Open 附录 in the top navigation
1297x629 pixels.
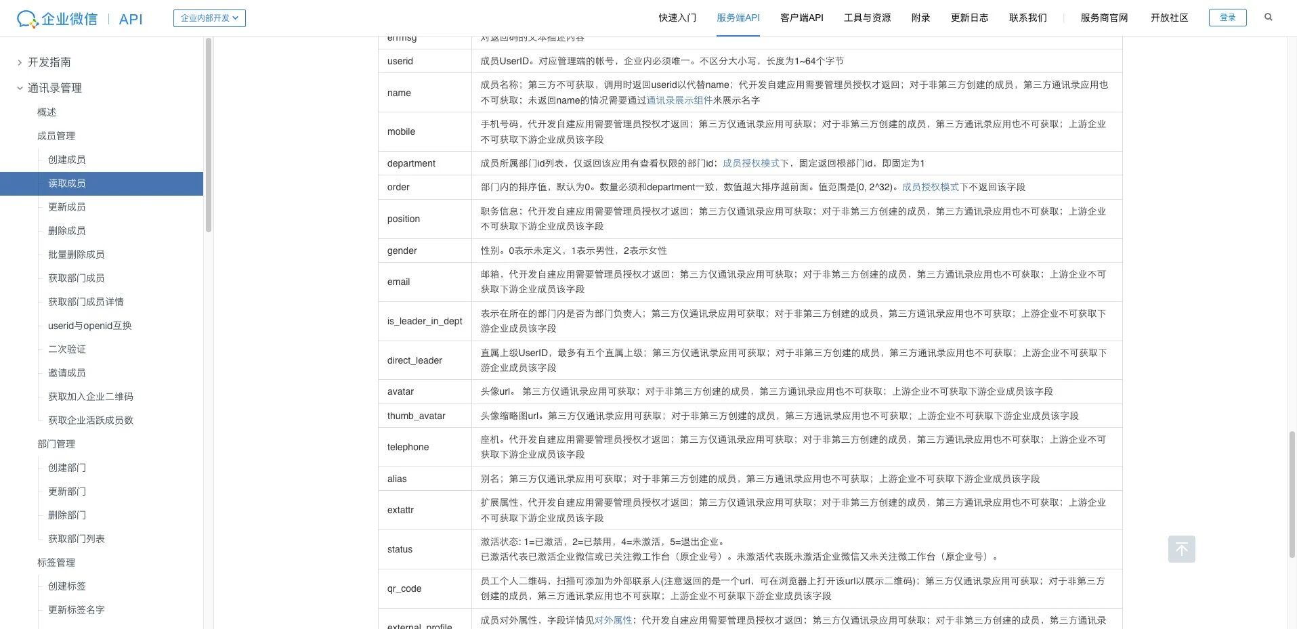point(920,18)
